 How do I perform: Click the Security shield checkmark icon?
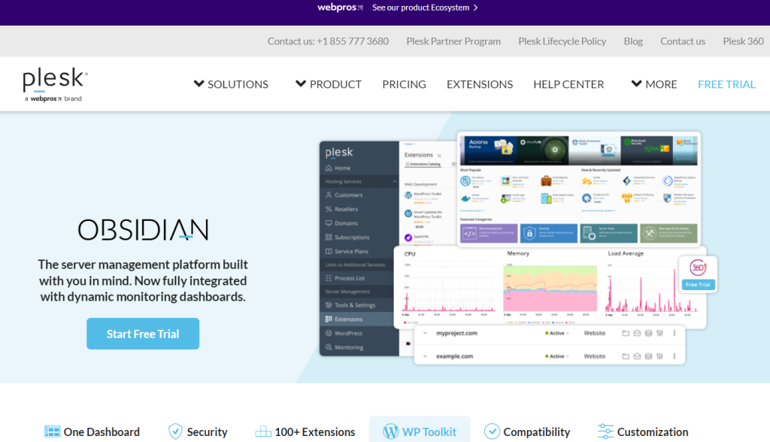[175, 431]
